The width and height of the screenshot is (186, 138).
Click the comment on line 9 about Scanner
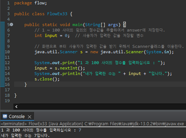[x=109, y=46]
